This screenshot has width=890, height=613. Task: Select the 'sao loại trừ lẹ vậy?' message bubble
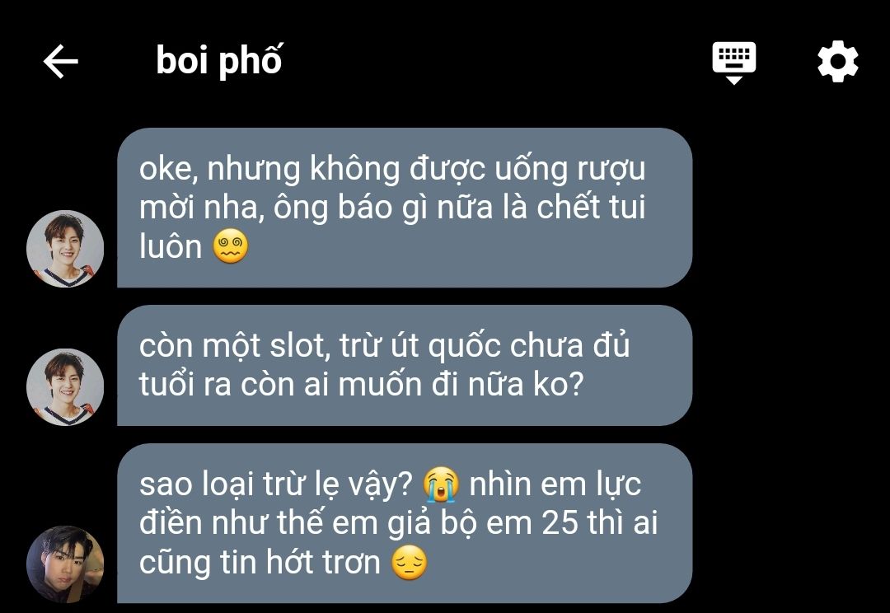coord(405,523)
